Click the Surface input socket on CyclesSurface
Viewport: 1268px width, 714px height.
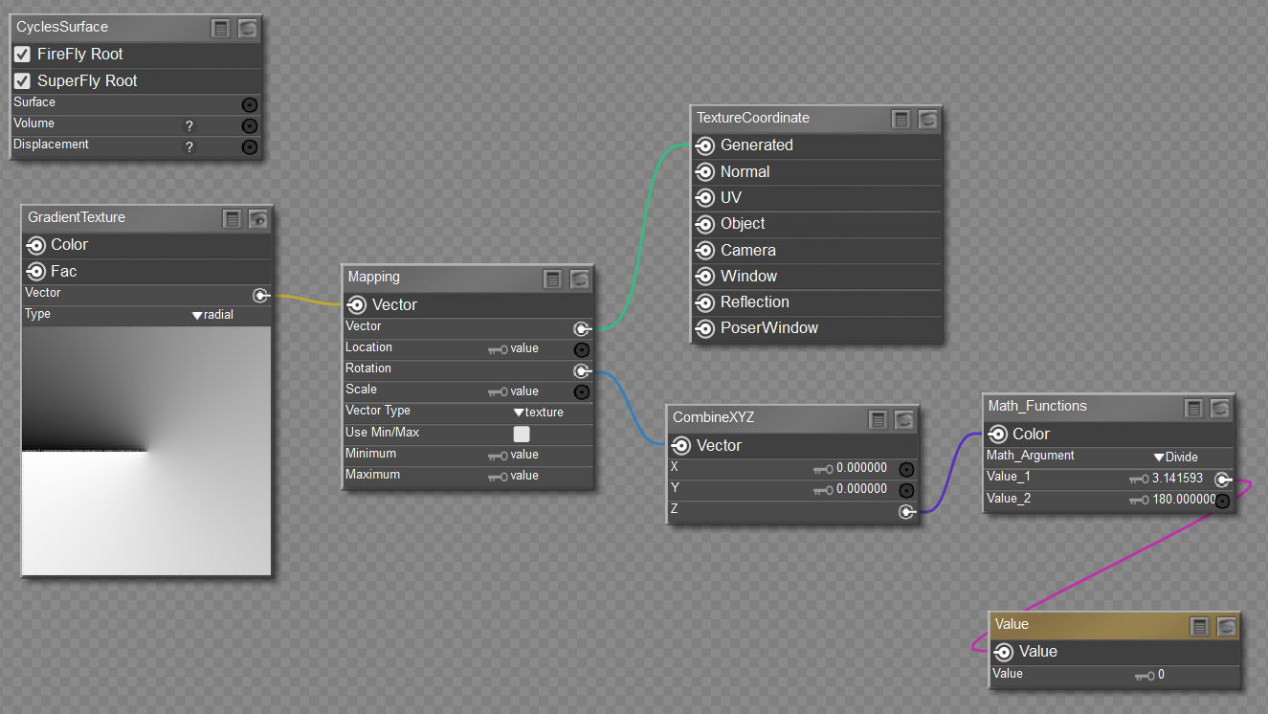point(250,104)
